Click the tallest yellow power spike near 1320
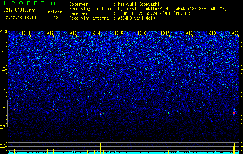The image size is (243, 154). [234, 148]
